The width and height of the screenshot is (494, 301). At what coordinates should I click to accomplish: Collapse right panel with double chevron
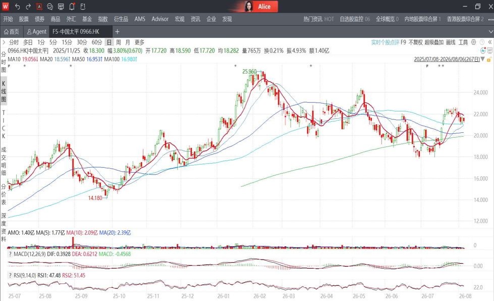pyautogui.click(x=490, y=42)
